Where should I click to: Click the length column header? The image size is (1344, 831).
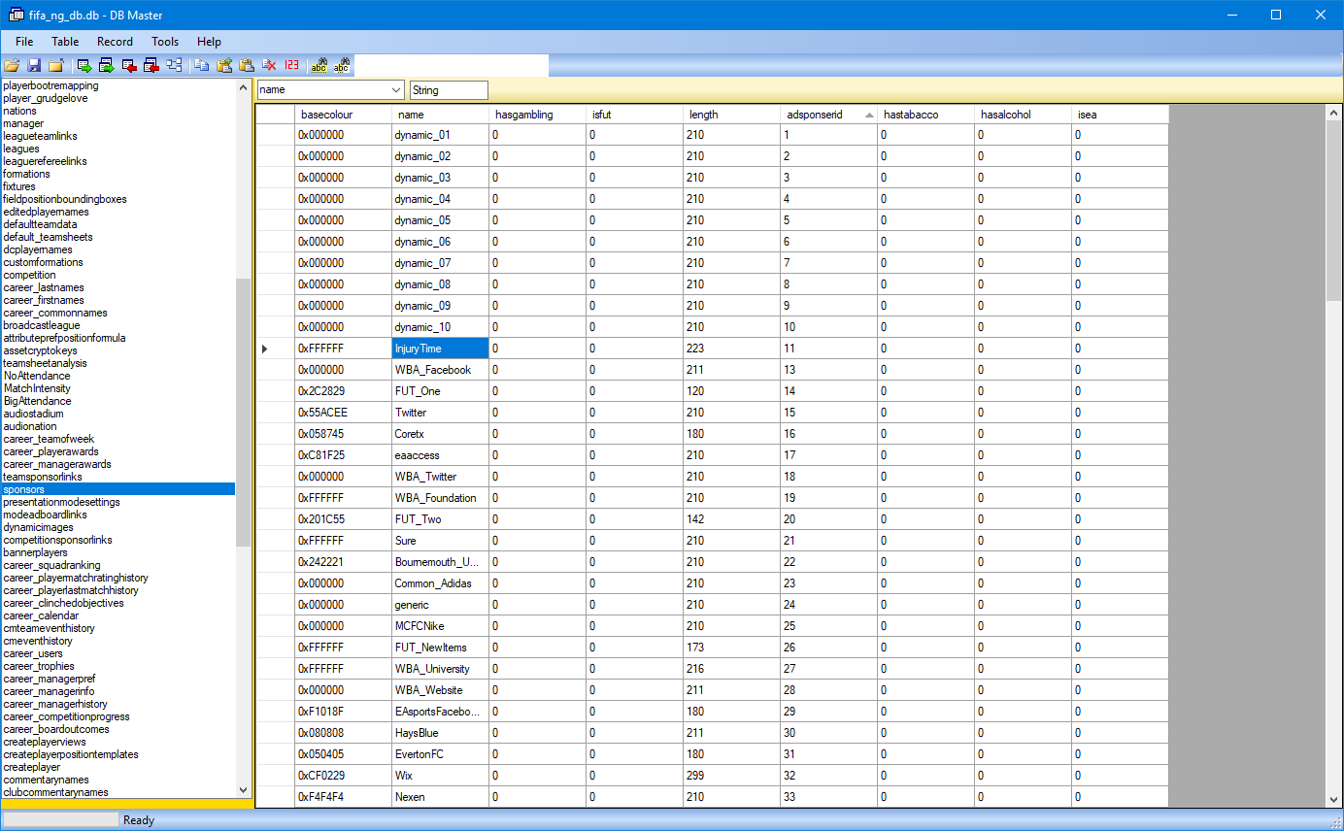[731, 115]
